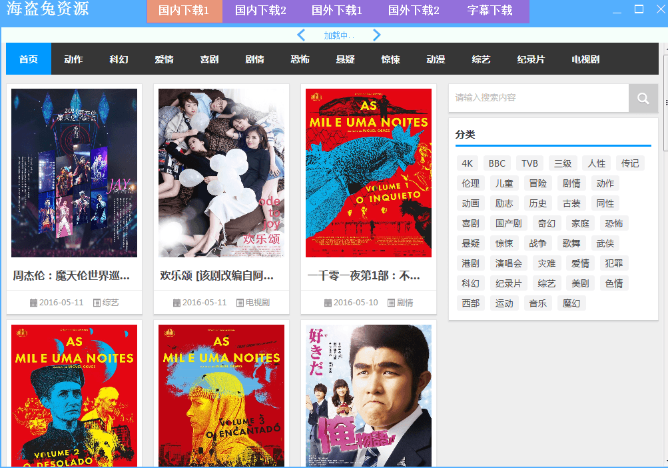Select the 励志 category tag

[504, 203]
